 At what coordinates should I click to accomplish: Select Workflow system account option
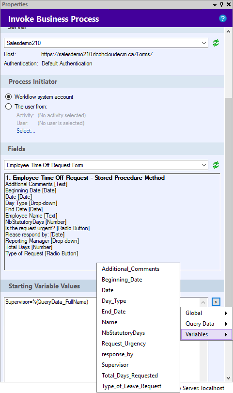coord(9,97)
